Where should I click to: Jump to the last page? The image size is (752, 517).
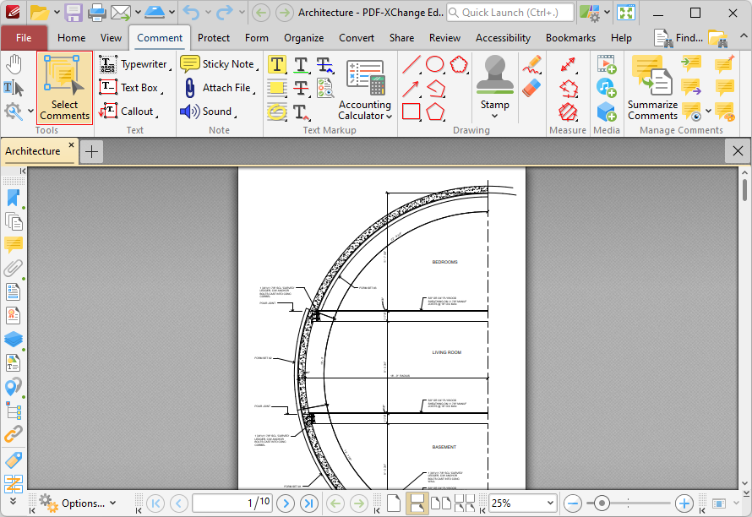[309, 503]
